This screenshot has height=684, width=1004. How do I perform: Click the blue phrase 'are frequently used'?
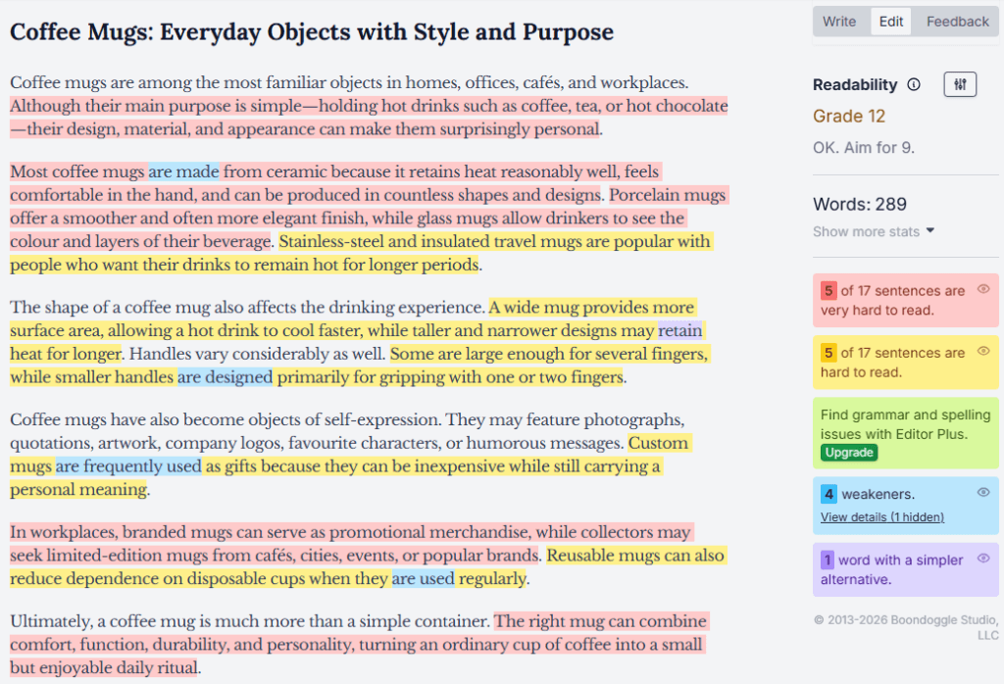[x=128, y=465]
